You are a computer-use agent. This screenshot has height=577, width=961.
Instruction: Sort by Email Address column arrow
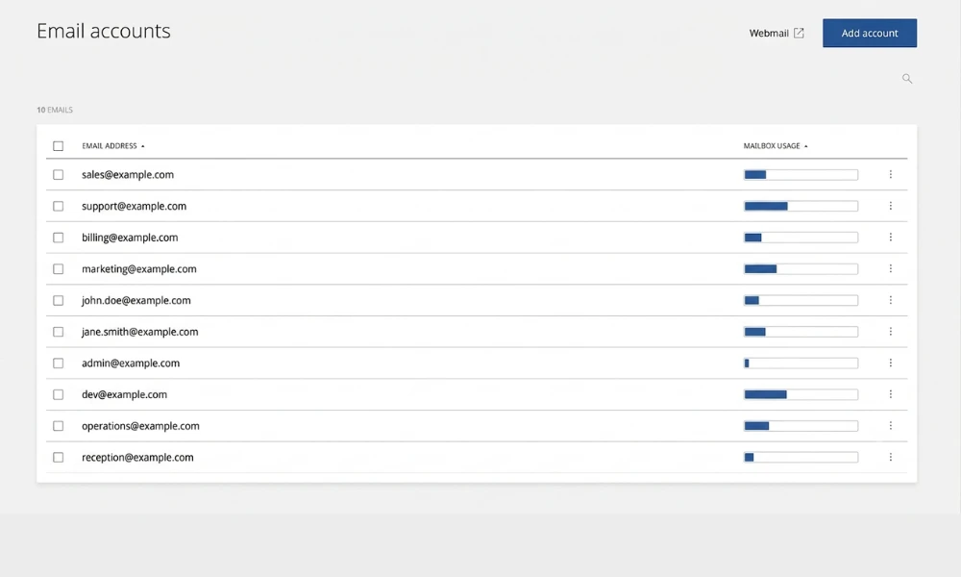pyautogui.click(x=143, y=146)
